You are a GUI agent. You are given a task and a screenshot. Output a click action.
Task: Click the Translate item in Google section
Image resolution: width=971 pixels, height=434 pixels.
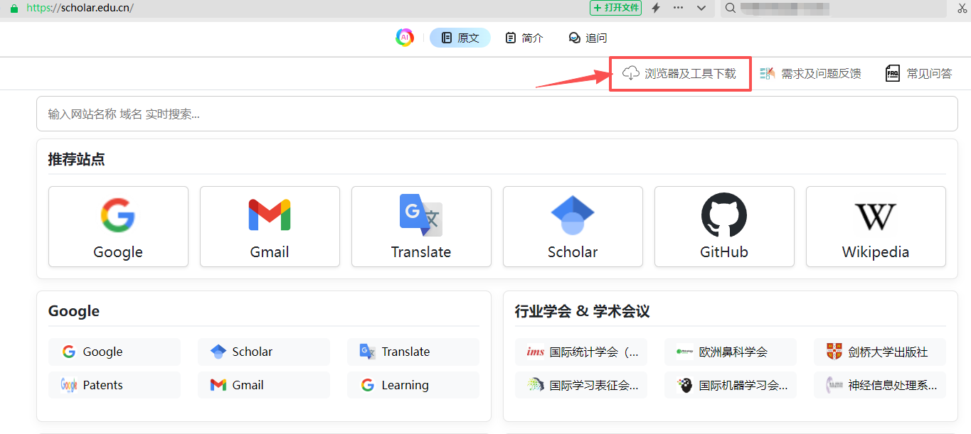point(413,352)
